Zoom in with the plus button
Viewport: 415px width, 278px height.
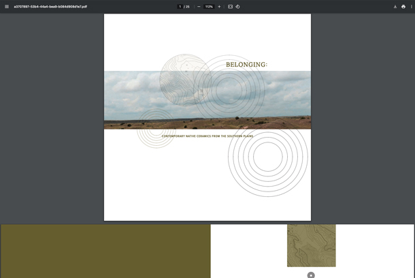point(219,7)
